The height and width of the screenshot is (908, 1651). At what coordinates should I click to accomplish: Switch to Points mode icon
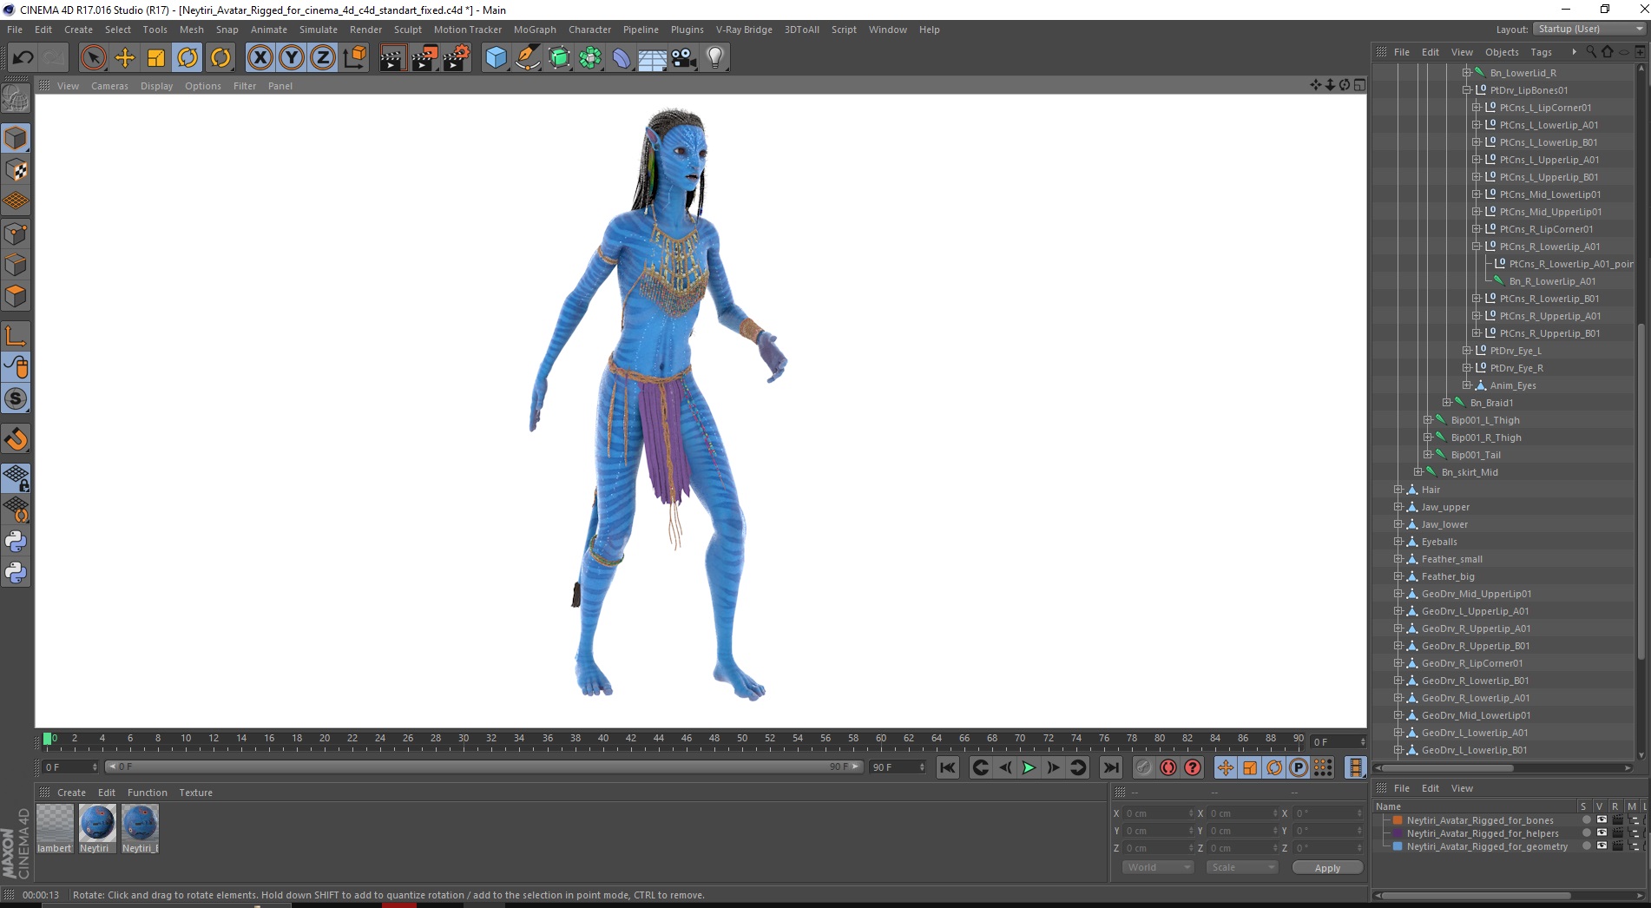(x=16, y=234)
